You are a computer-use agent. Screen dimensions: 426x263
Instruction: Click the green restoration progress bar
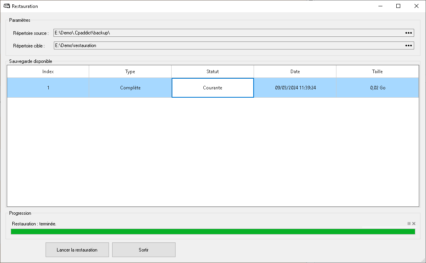point(213,231)
